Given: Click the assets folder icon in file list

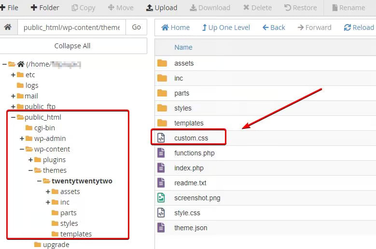Looking at the screenshot, I should [162, 63].
